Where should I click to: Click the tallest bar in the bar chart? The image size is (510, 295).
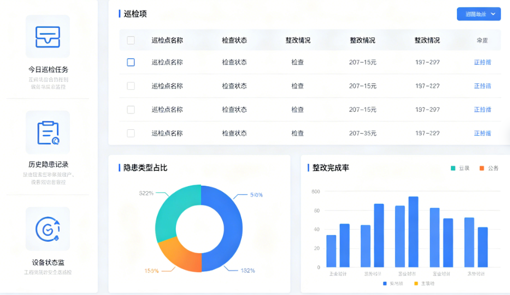(x=413, y=232)
